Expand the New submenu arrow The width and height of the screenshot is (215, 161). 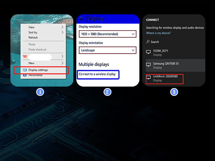[x=62, y=63]
